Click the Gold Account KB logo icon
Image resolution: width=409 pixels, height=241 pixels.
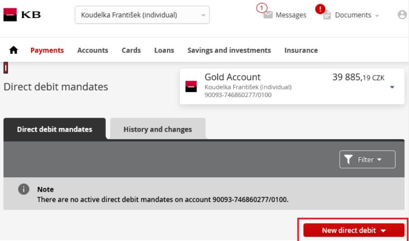click(x=191, y=86)
